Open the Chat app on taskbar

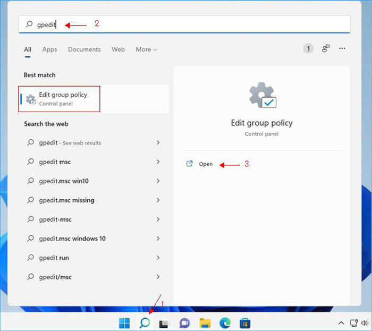coord(184,323)
